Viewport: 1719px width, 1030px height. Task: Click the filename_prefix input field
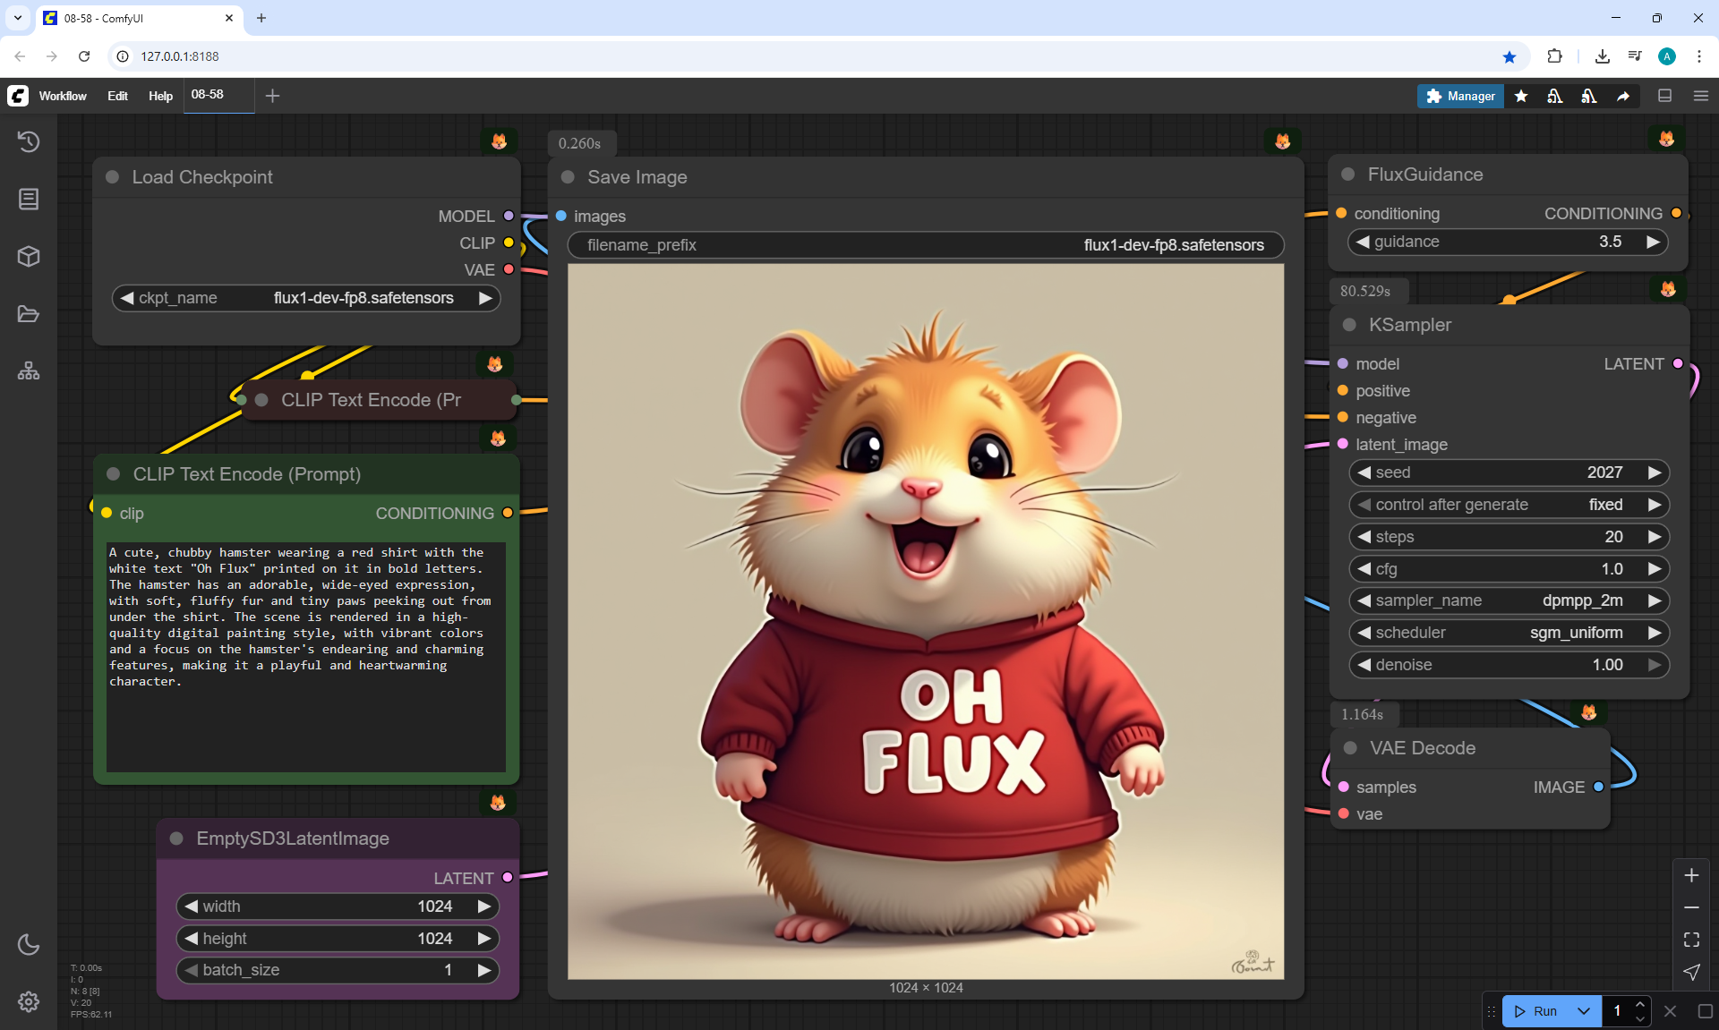(926, 245)
